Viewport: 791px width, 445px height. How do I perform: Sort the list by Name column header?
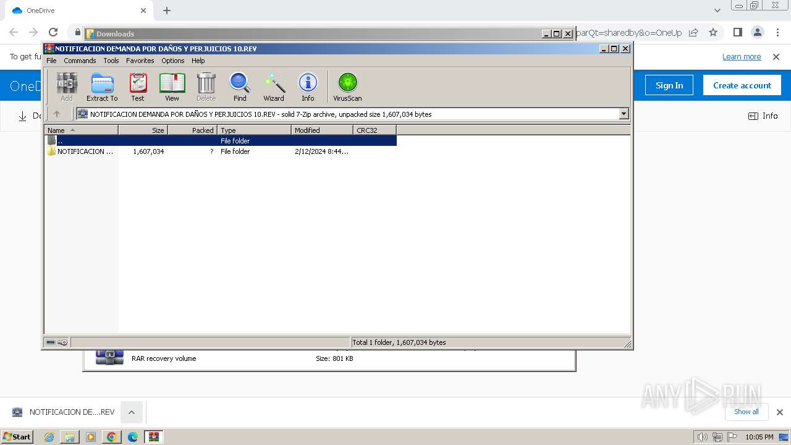pos(82,130)
